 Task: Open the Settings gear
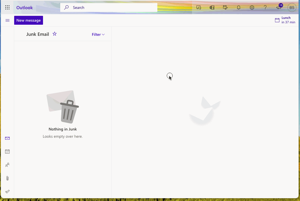click(x=252, y=7)
